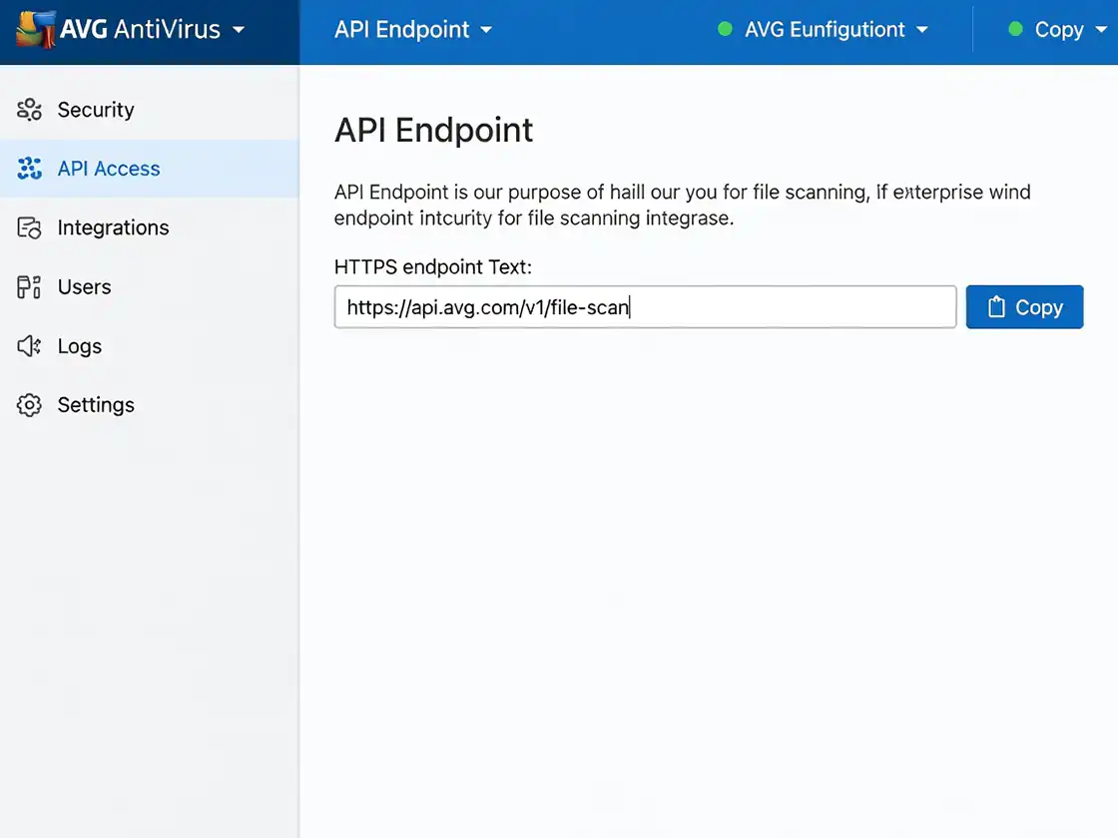Click the description paragraph about file scanning

tap(683, 206)
